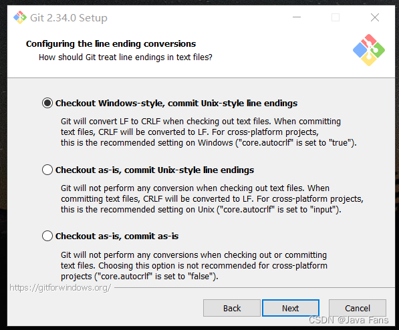
Task: Click the Git 2.34.0 Setup title text
Action: pos(69,18)
